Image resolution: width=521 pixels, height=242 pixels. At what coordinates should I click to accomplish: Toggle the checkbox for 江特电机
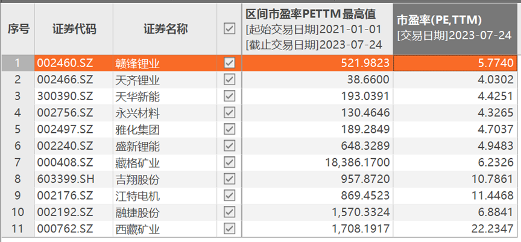[229, 196]
